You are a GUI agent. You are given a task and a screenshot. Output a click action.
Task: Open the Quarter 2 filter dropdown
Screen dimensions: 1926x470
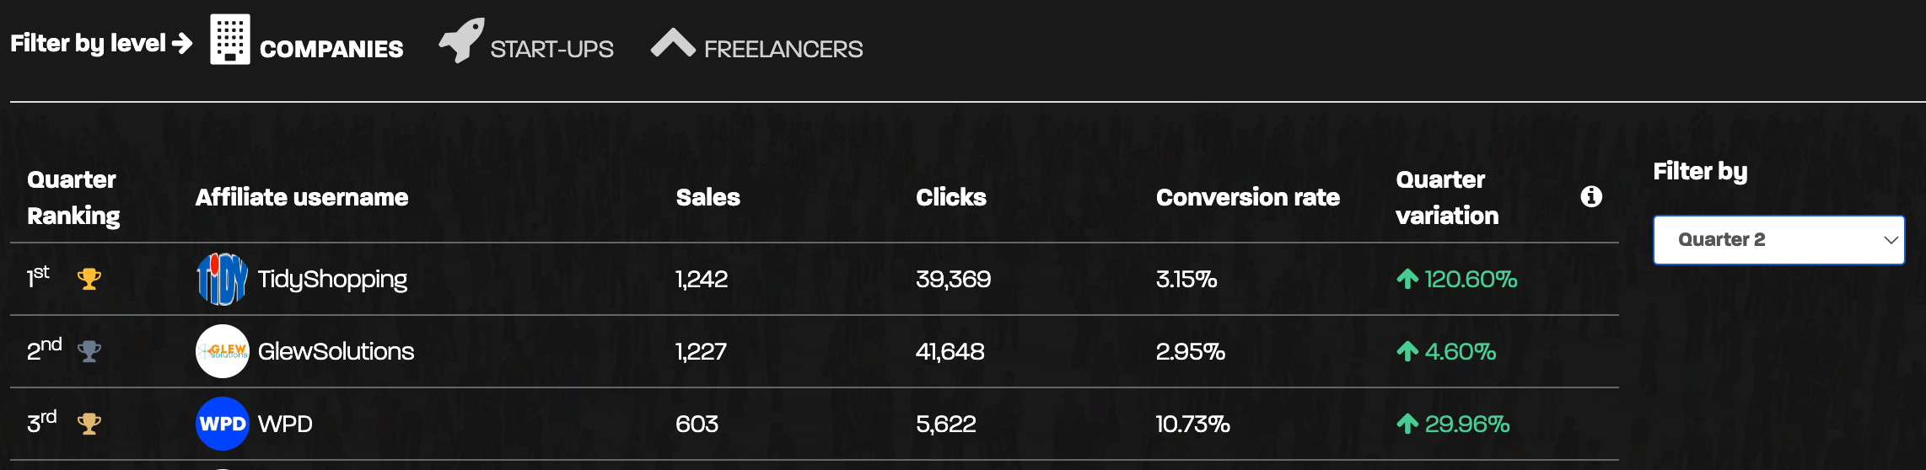(1778, 240)
